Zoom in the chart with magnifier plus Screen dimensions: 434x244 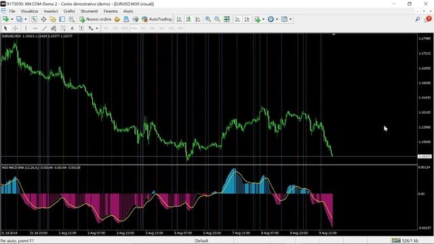coord(208,19)
